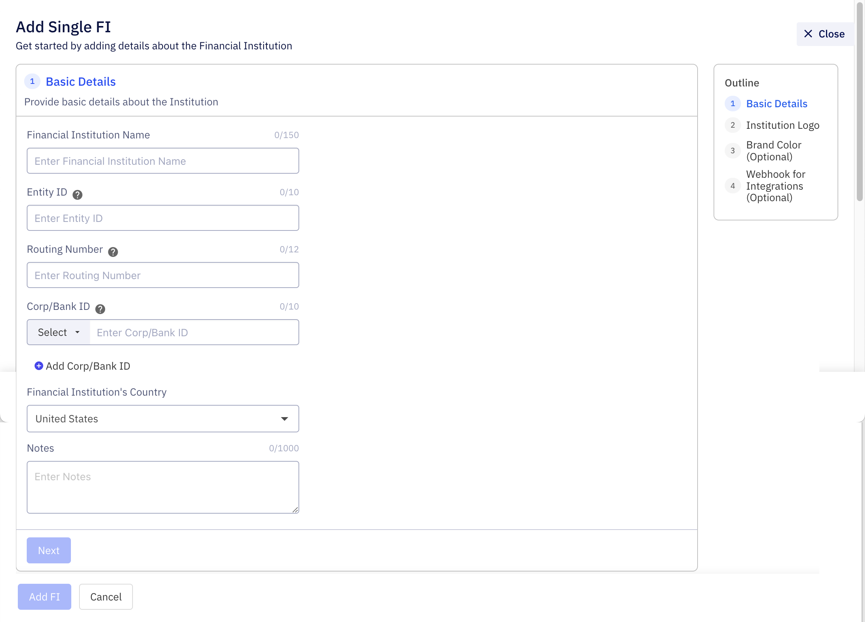
Task: Open the Select dropdown for Corp/Bank ID type
Action: tap(58, 332)
